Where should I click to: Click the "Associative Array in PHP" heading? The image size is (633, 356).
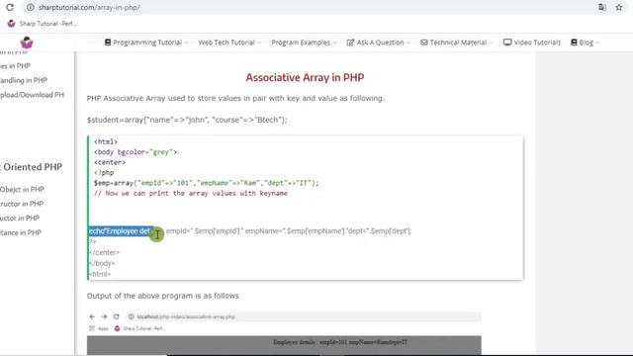click(x=305, y=77)
